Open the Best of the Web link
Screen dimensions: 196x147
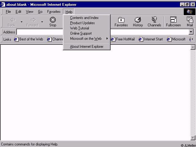tap(28, 39)
